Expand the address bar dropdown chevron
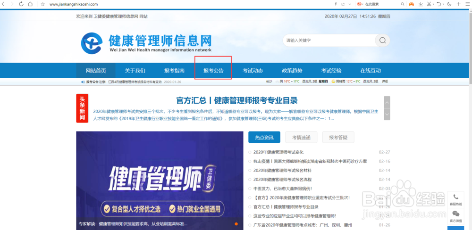The image size is (472, 230). pyautogui.click(x=349, y=4)
